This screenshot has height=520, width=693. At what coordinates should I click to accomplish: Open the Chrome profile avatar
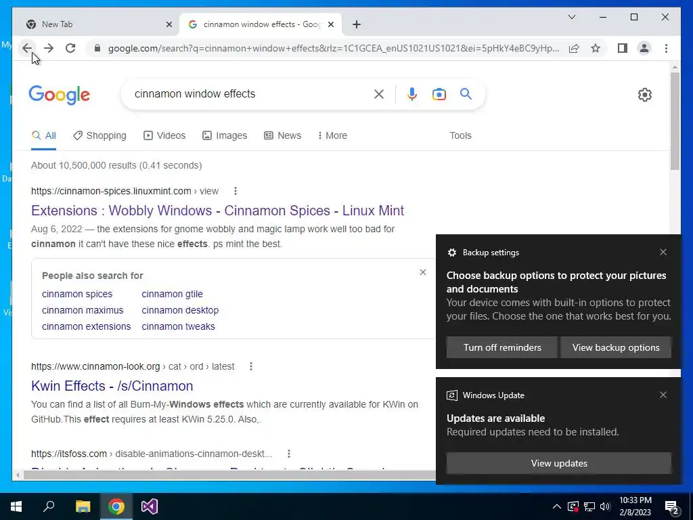[644, 48]
